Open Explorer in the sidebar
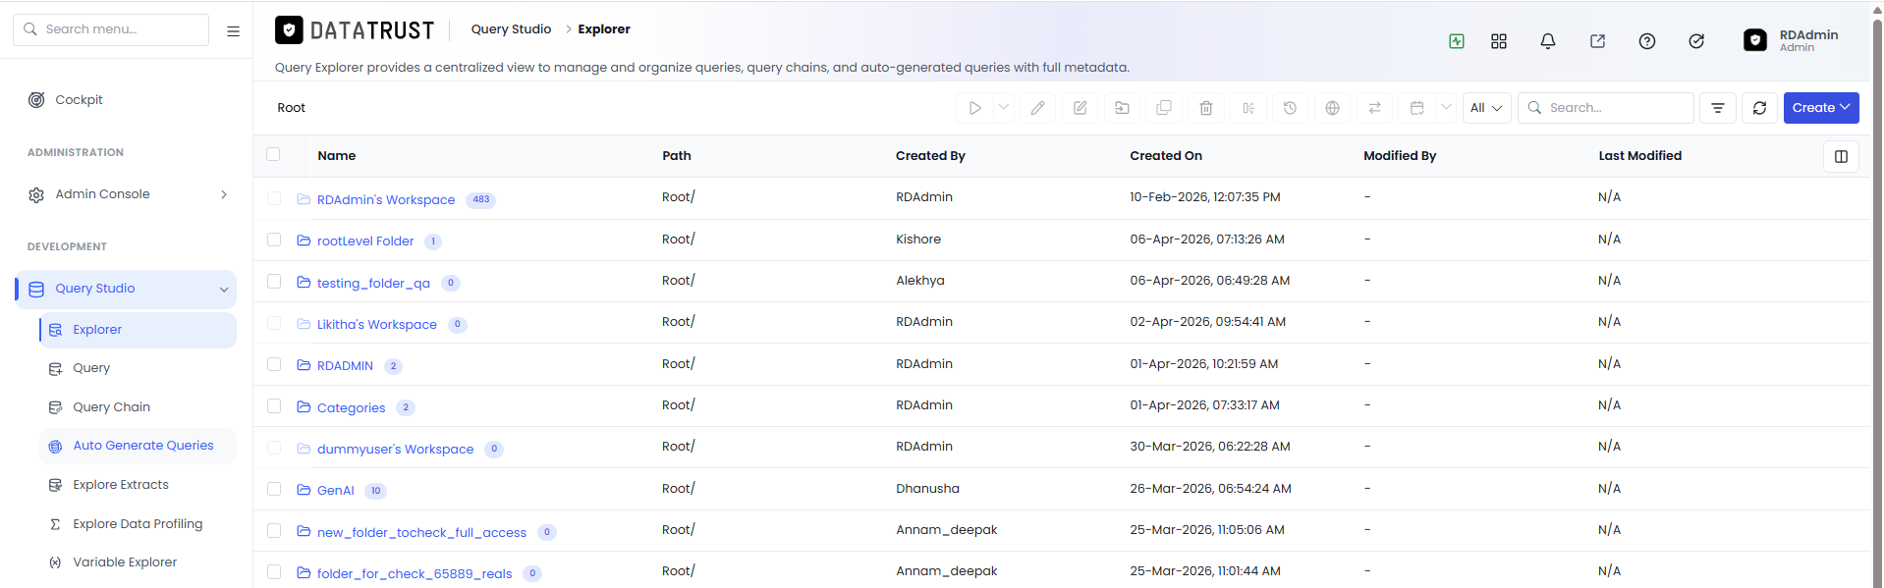The image size is (1884, 588). click(x=138, y=330)
